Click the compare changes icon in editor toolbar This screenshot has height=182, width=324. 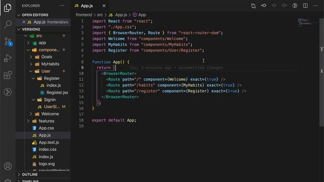click(x=253, y=6)
